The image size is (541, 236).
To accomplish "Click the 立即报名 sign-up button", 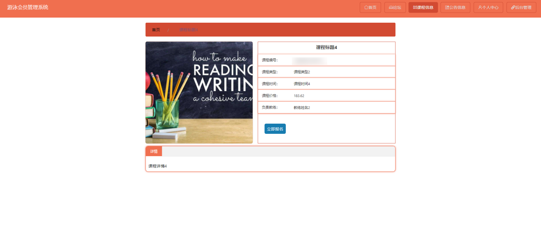I will [x=275, y=129].
